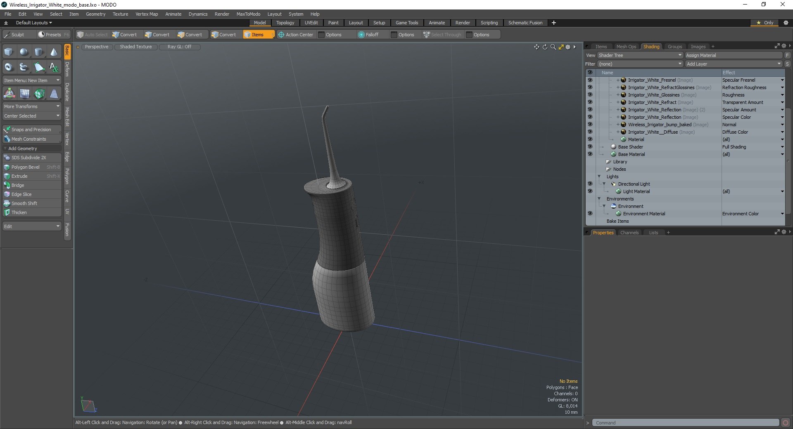Select the cone primitive tool
This screenshot has height=429, width=793.
pos(54,52)
